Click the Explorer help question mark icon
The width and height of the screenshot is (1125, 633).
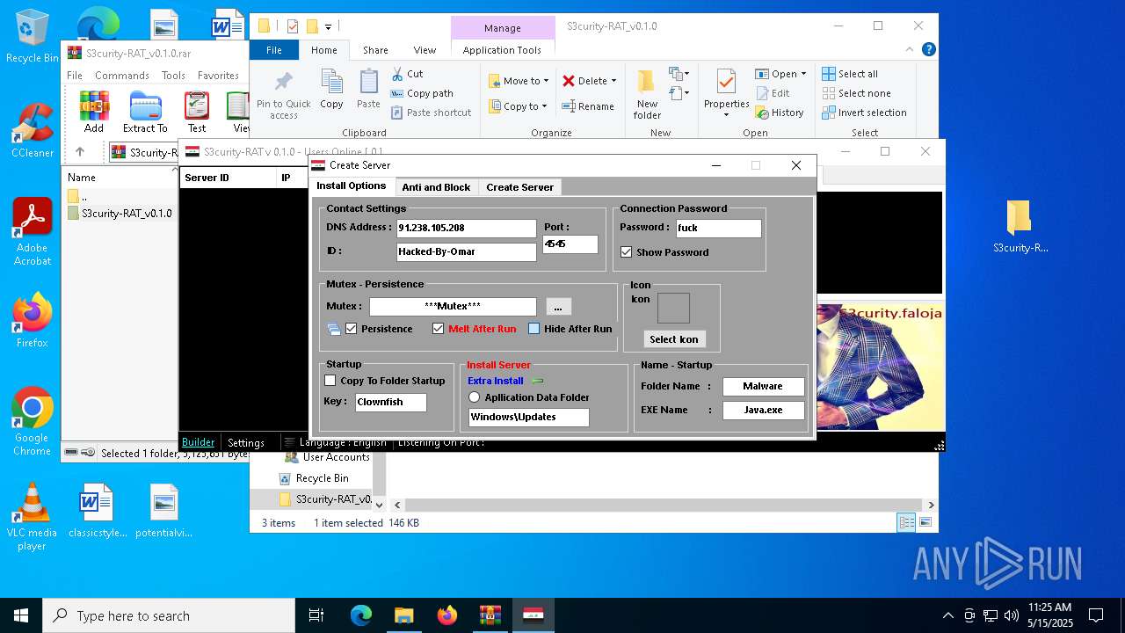click(x=928, y=50)
